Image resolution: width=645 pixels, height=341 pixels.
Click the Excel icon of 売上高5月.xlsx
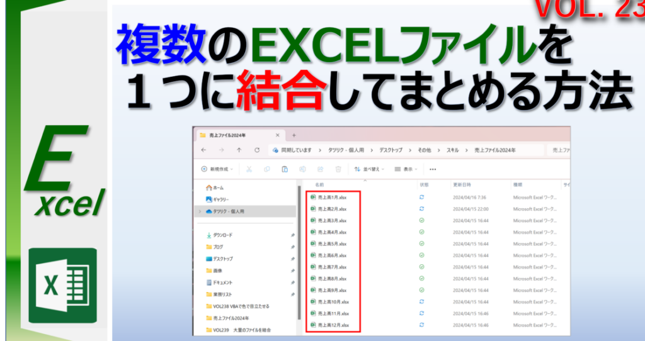coord(314,243)
